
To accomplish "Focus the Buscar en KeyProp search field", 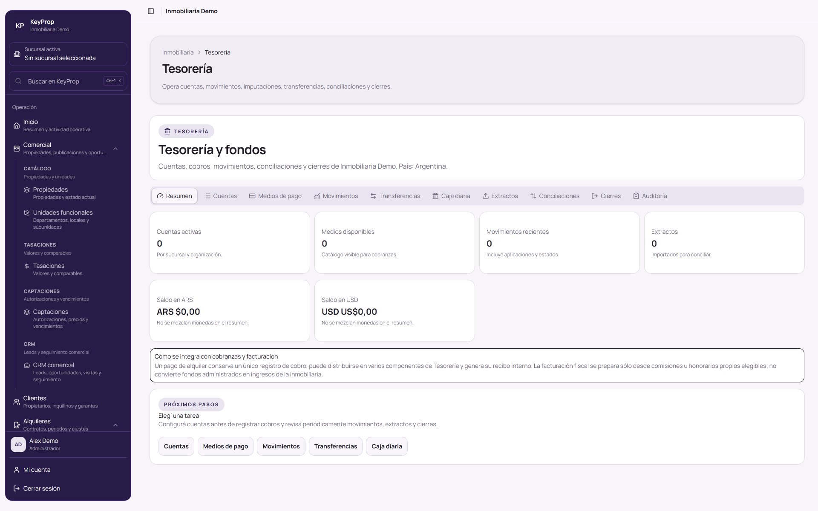I will (68, 81).
